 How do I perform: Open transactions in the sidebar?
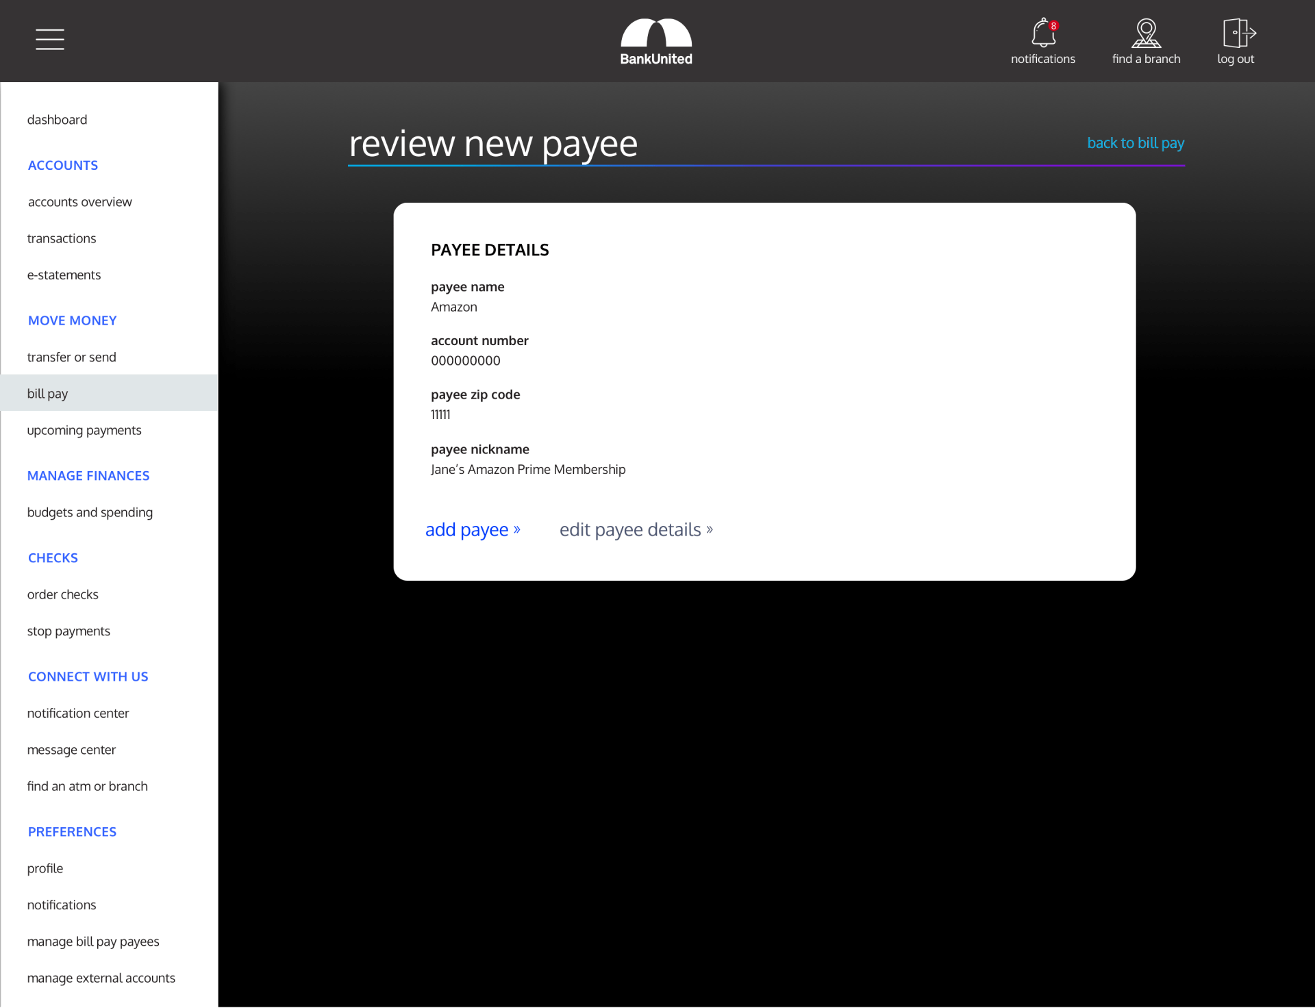pos(62,238)
